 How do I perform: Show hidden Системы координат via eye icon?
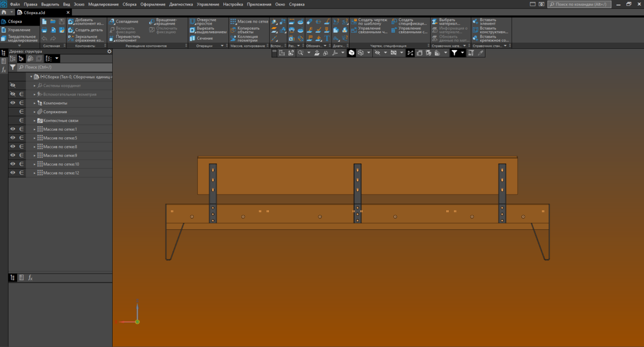pos(13,85)
